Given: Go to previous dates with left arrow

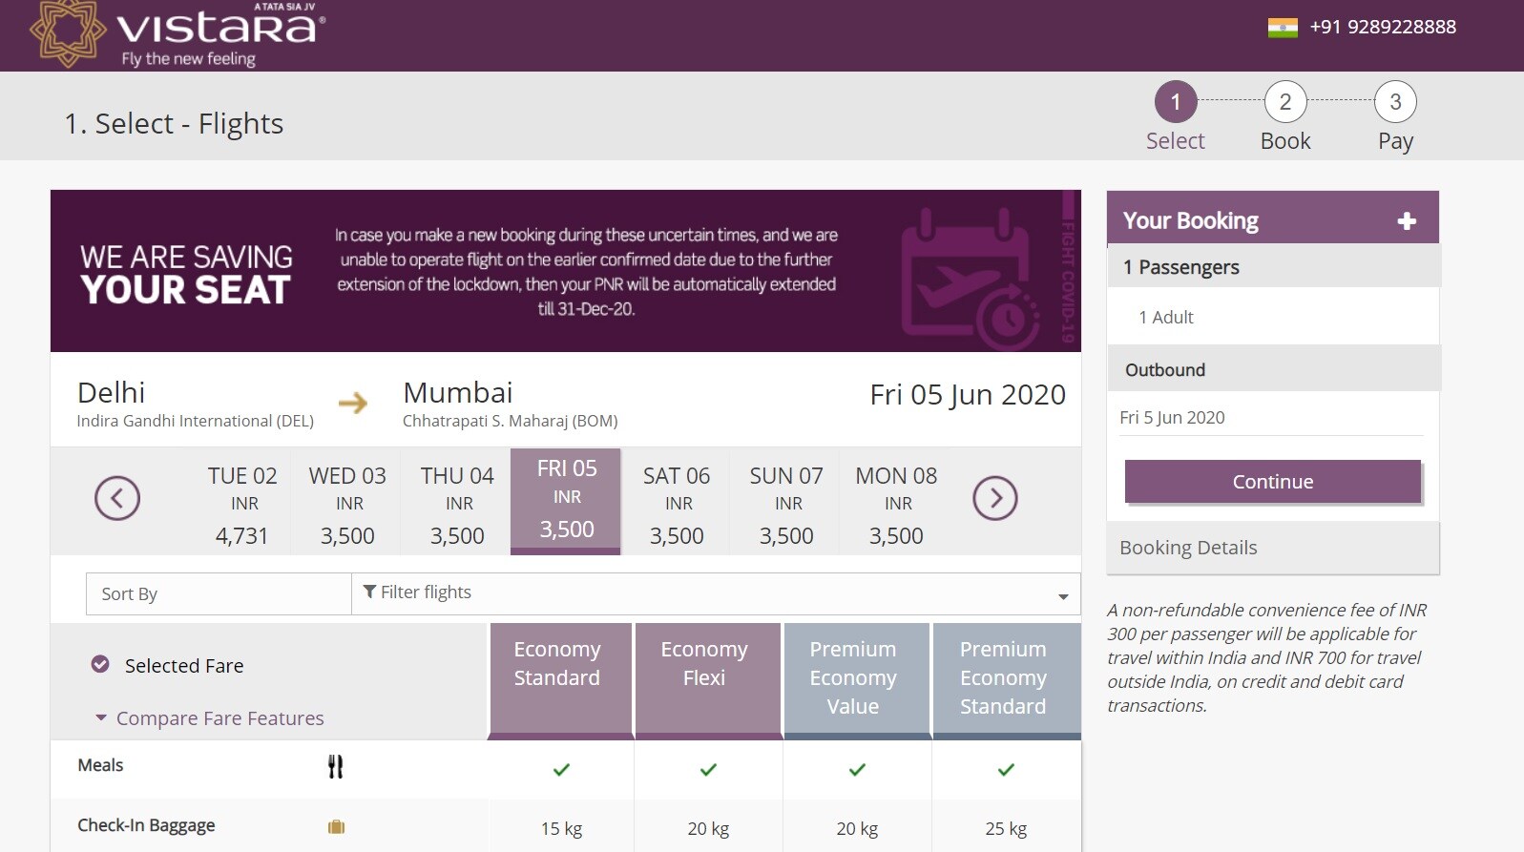Looking at the screenshot, I should click(x=117, y=498).
